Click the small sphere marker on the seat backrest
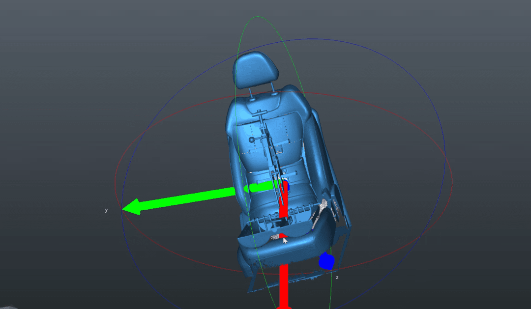The width and height of the screenshot is (531, 309). [252, 140]
